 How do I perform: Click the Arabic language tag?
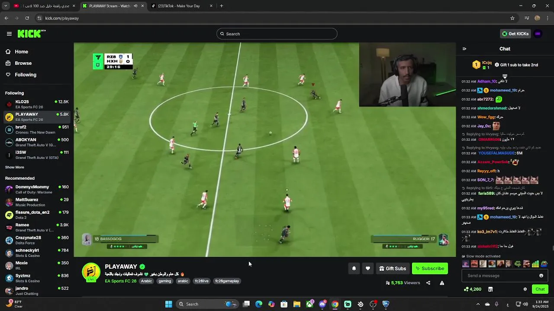coord(147,281)
